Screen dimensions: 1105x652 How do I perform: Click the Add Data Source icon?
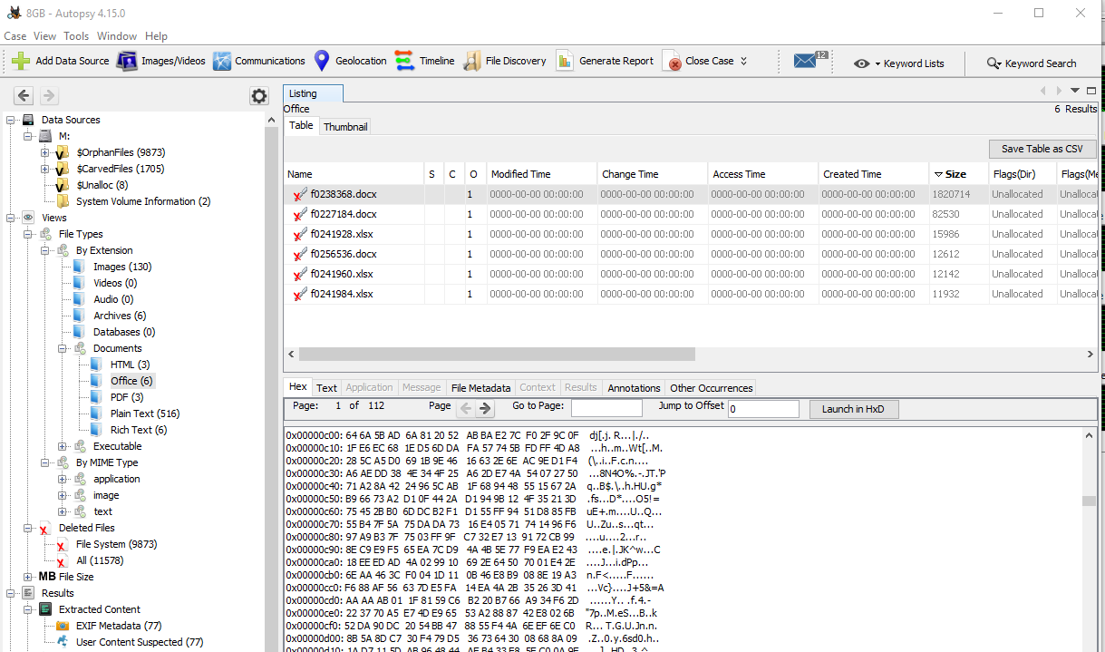point(20,61)
